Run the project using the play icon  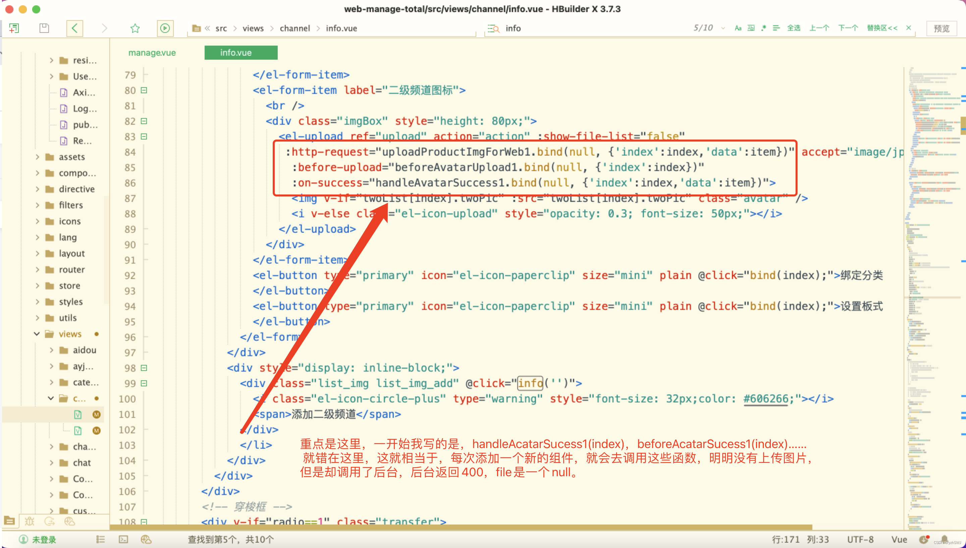click(x=165, y=28)
